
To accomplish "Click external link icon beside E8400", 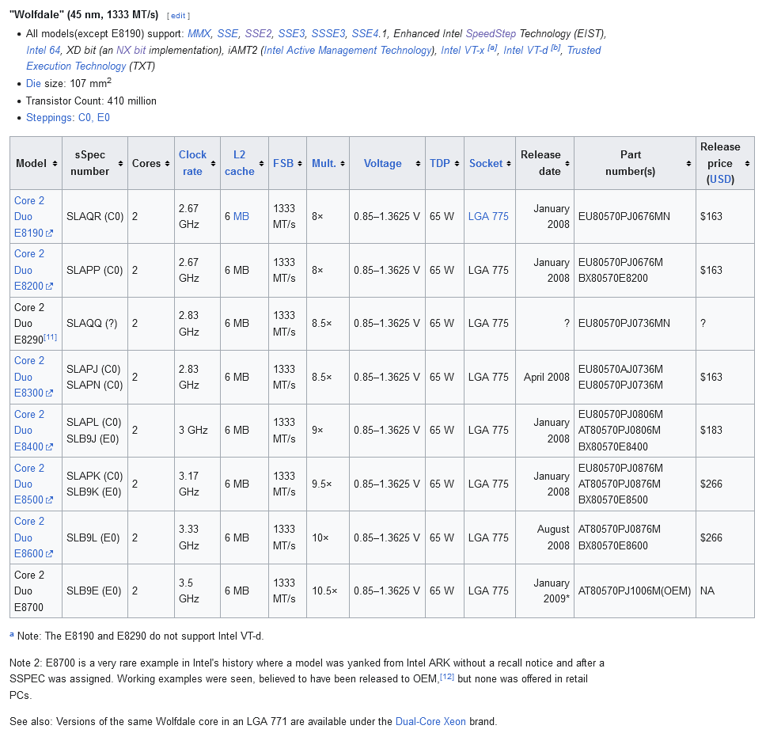I will 49,447.
